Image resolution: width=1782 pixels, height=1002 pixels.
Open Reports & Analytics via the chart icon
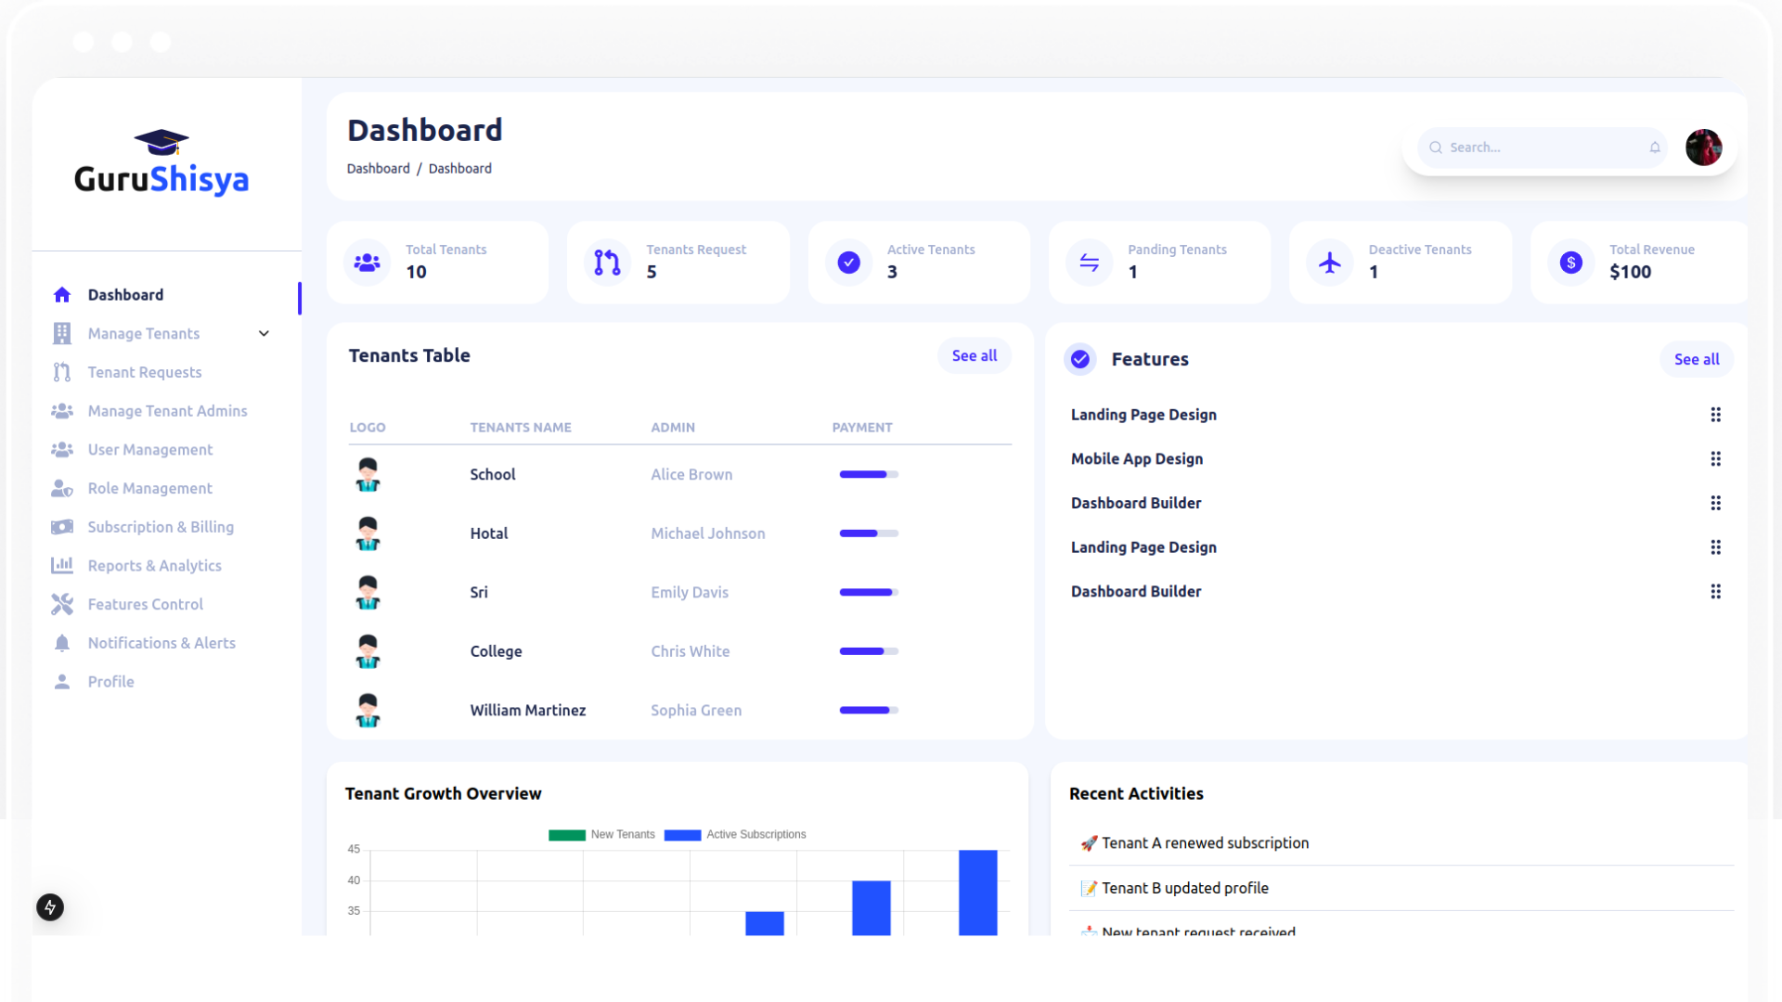tap(61, 566)
